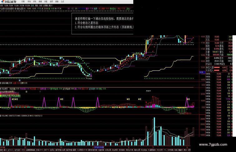Select the 分时T+0 indicator tab
The image size is (236, 152).
pos(46,150)
